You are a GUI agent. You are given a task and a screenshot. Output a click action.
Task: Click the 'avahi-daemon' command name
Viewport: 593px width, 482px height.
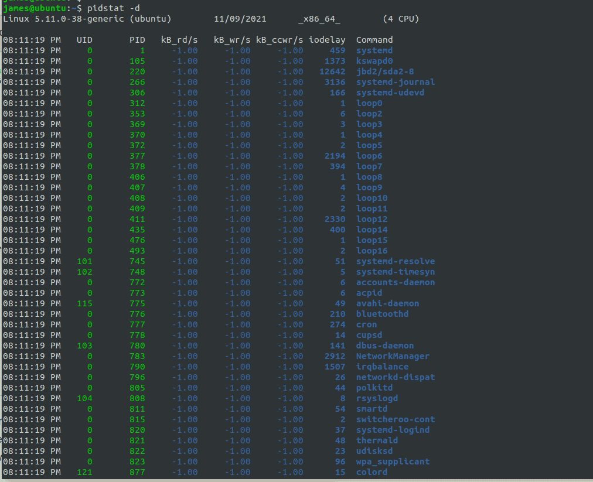coord(388,303)
